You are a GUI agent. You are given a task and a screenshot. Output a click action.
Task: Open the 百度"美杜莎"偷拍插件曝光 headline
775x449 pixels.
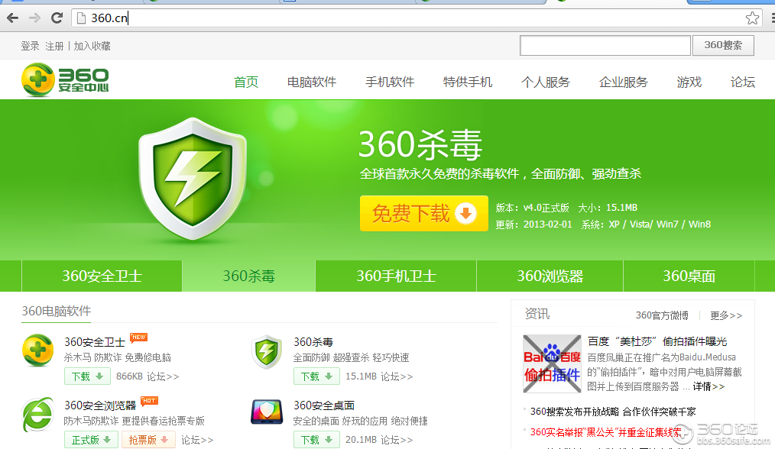657,341
